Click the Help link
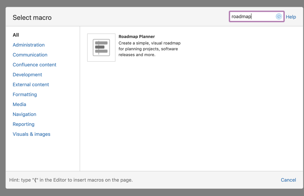The width and height of the screenshot is (304, 196). coord(291,17)
